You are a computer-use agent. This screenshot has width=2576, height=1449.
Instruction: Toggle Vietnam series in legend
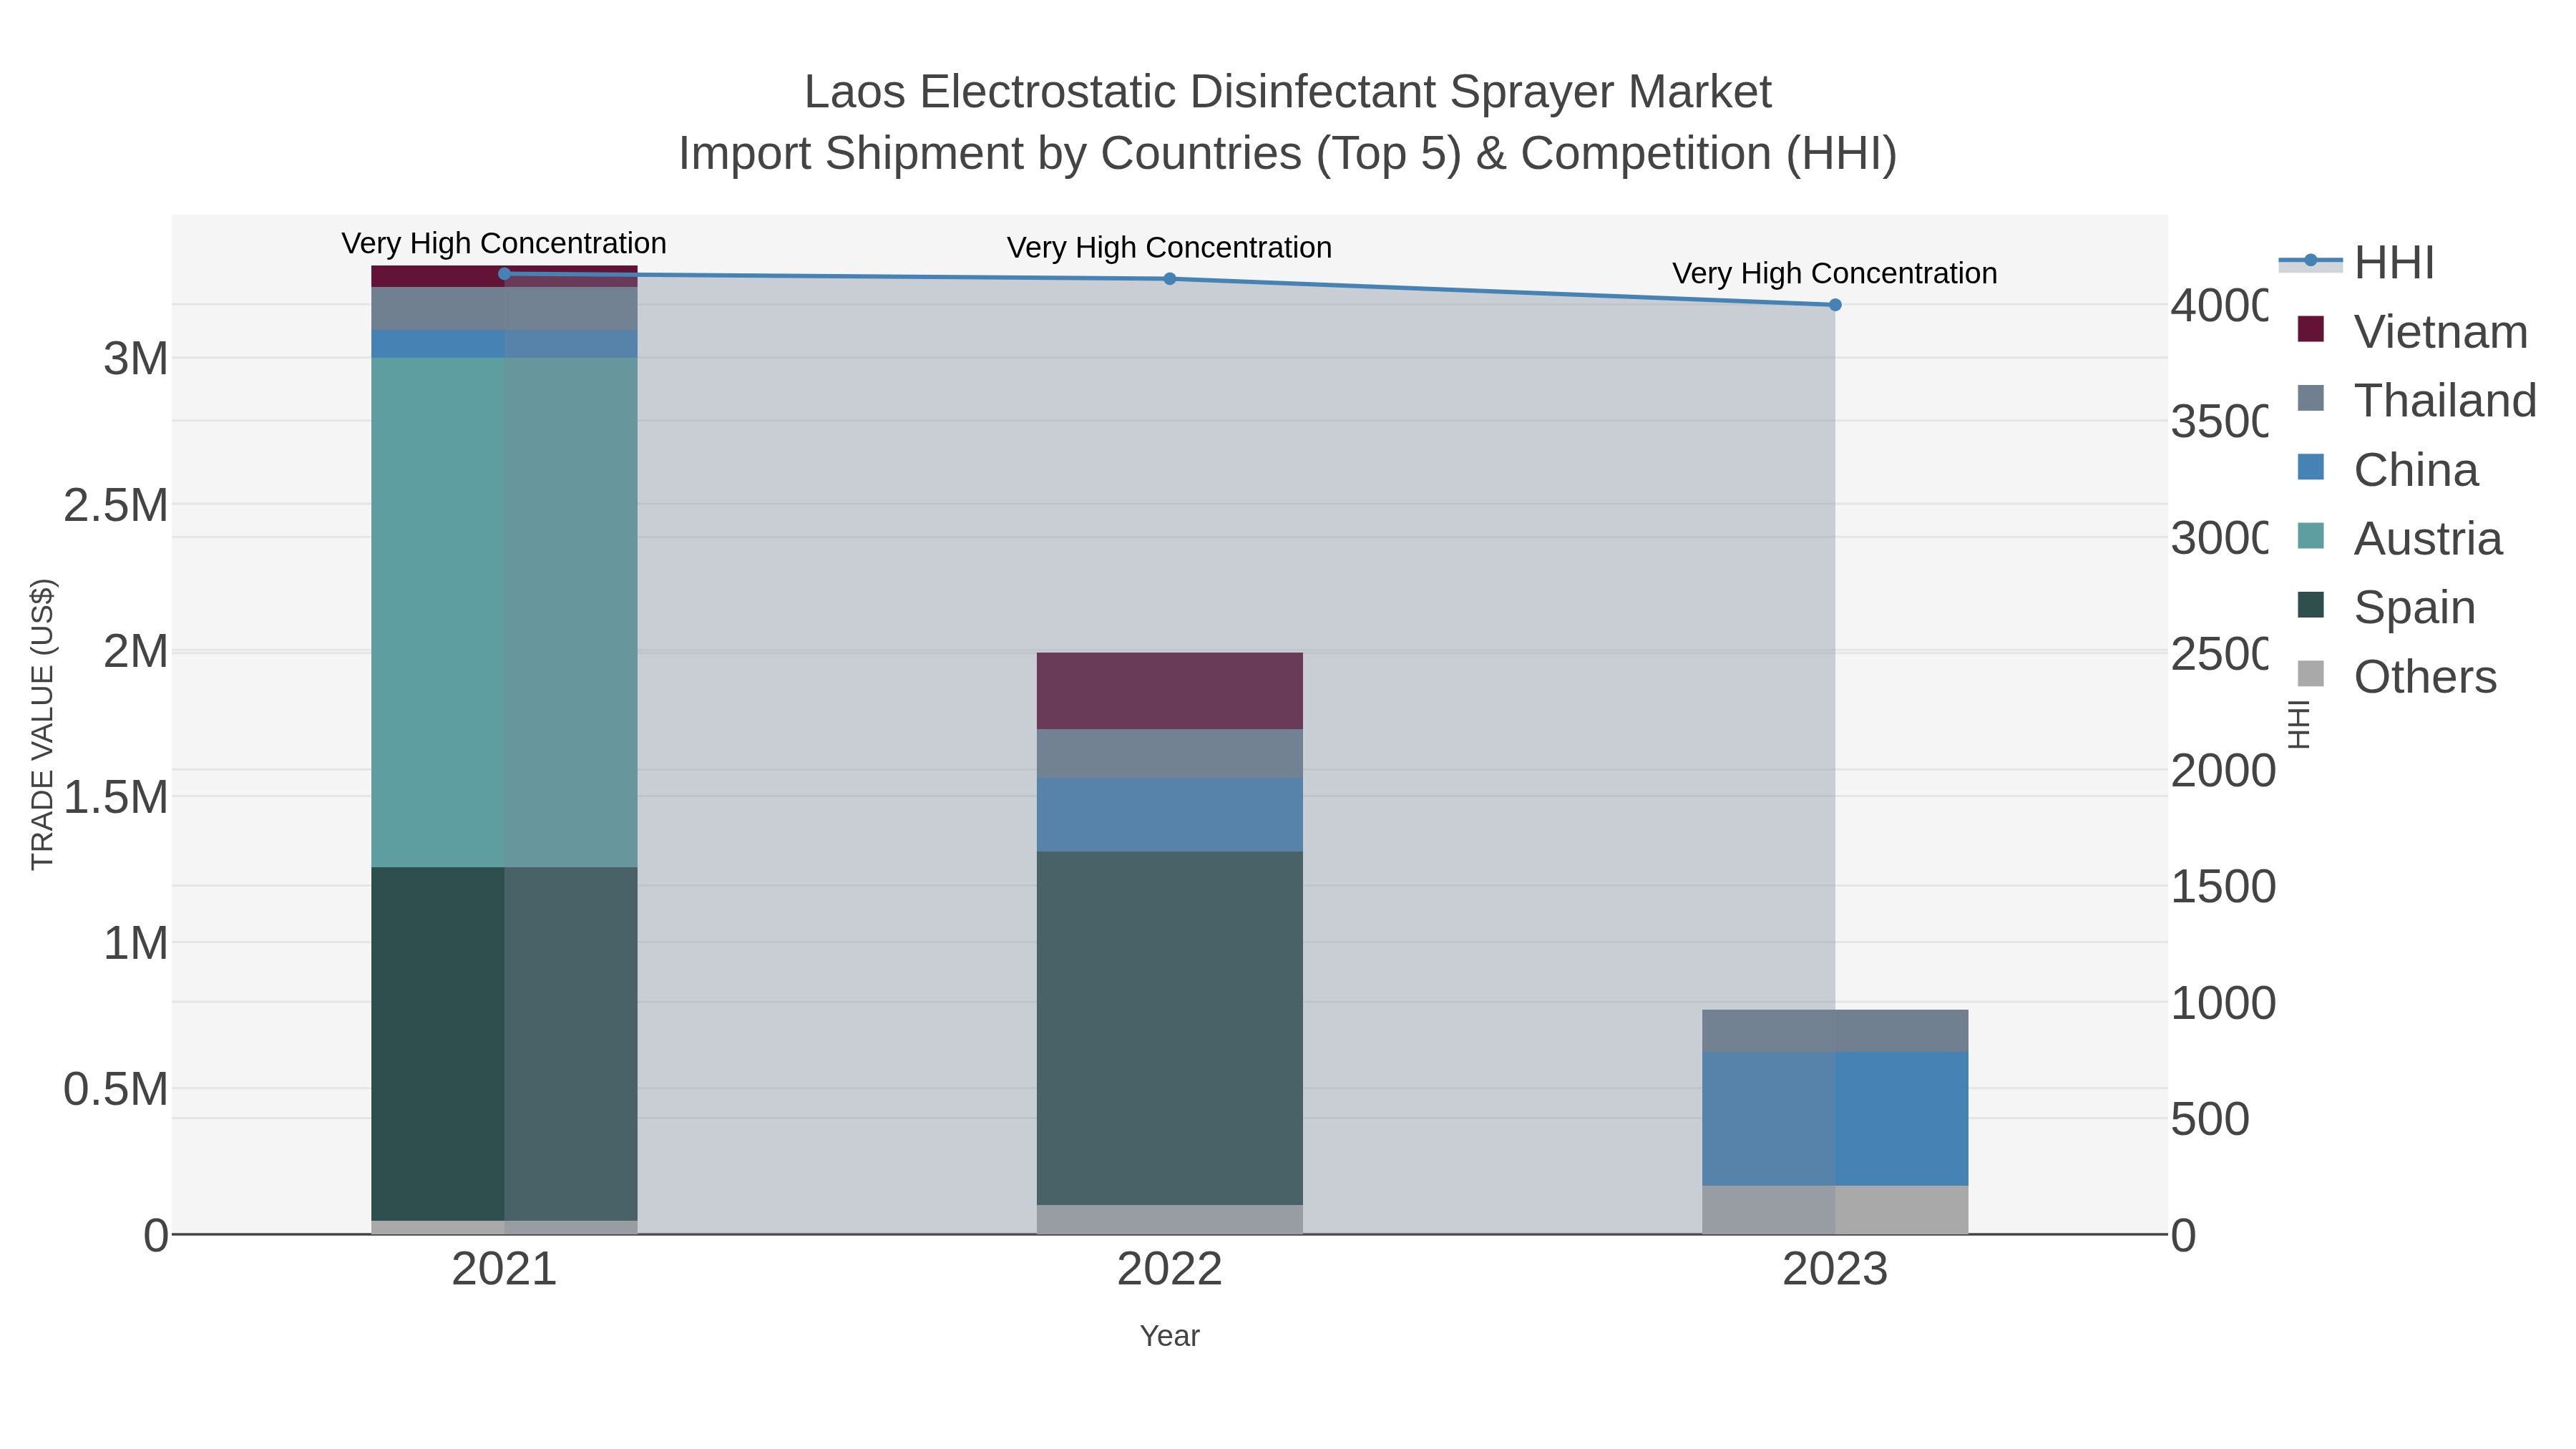(2413, 332)
